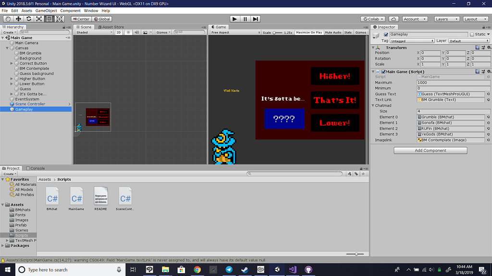Open the Tag dropdown
Viewport: 492px width, 276px height.
[x=412, y=41]
